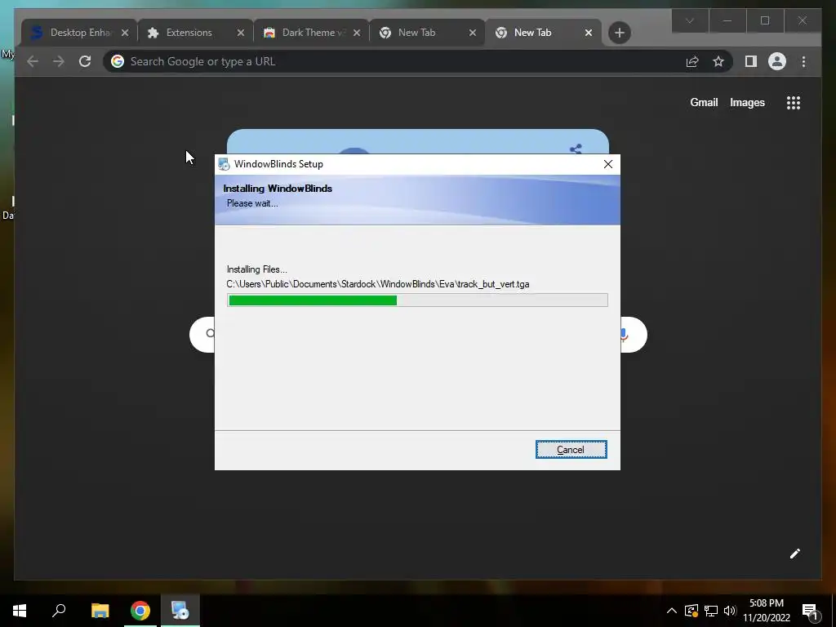Open network status tray icon

tap(711, 611)
